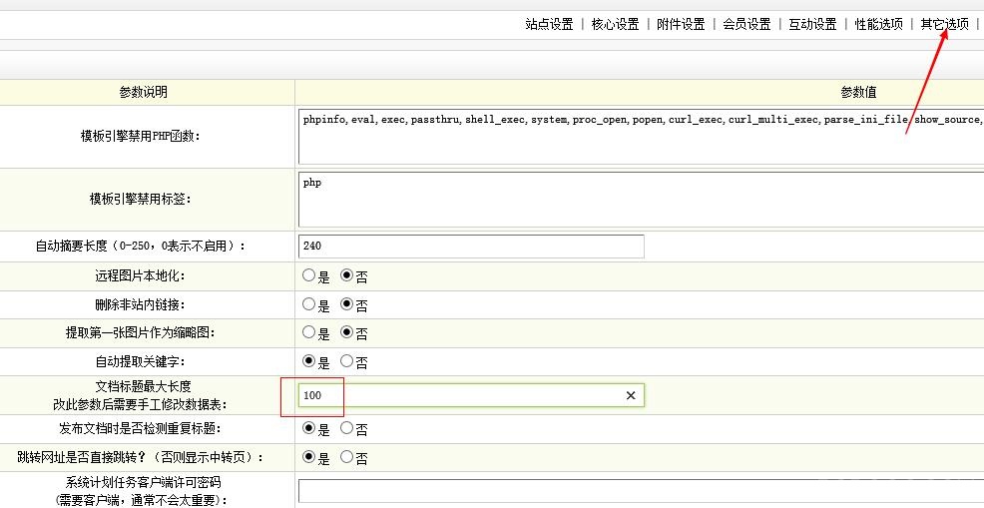
Task: Go to the 互动设置 tab
Action: (x=812, y=25)
